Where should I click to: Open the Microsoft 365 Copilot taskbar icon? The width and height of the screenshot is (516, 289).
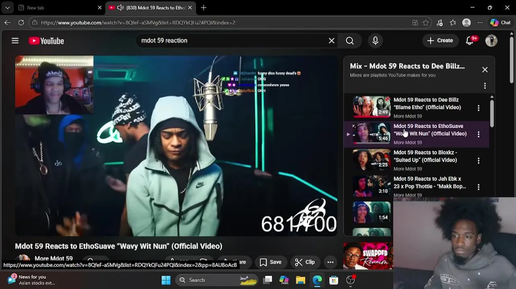284,280
